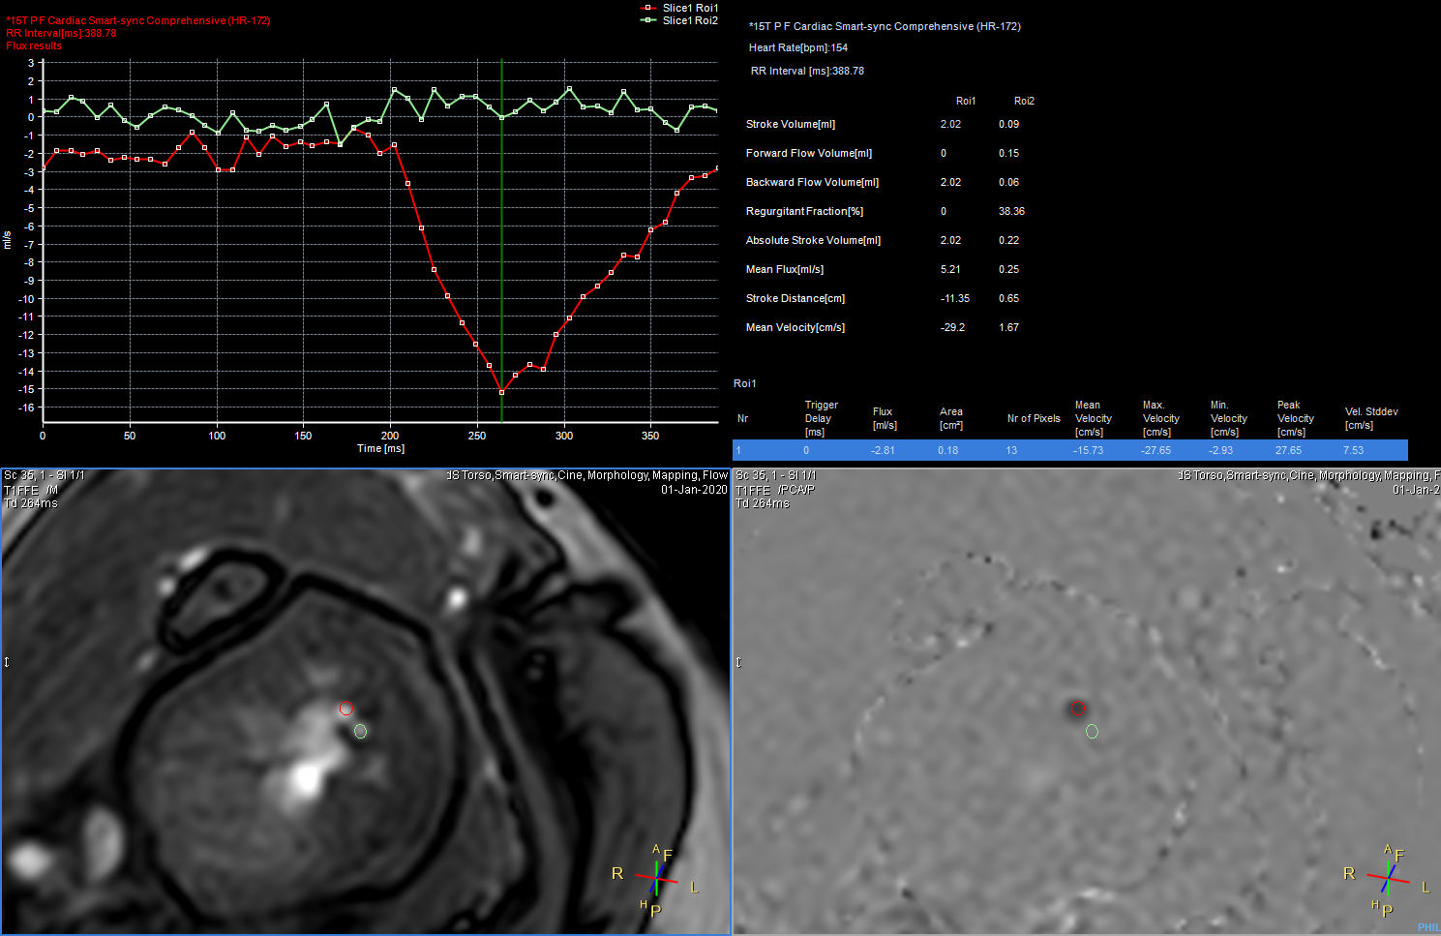Click the red ROI circle on the velocity map

(x=1078, y=709)
